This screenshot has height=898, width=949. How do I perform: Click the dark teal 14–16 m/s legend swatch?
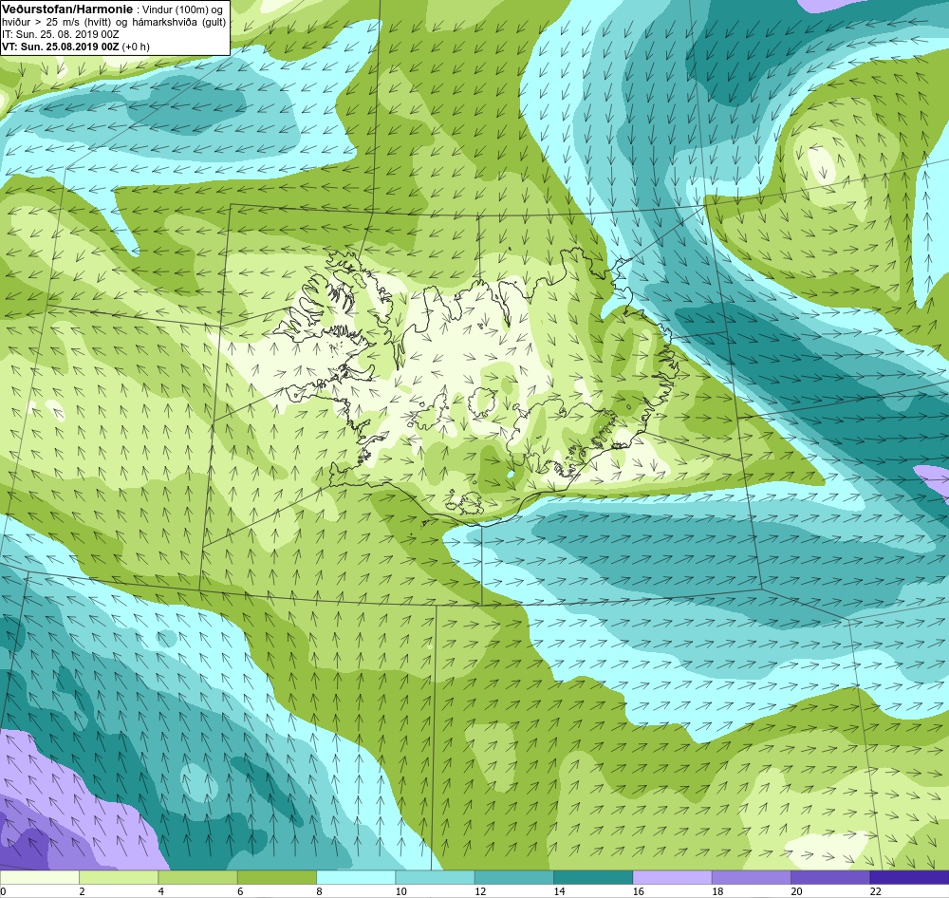593,877
